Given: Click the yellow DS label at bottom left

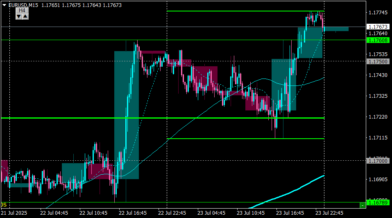Looking at the screenshot, I should pos(4,205).
